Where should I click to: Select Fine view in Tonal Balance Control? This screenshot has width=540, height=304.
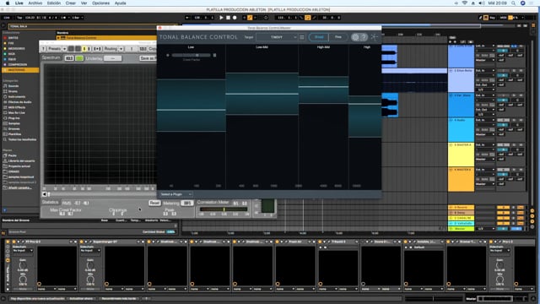point(338,37)
